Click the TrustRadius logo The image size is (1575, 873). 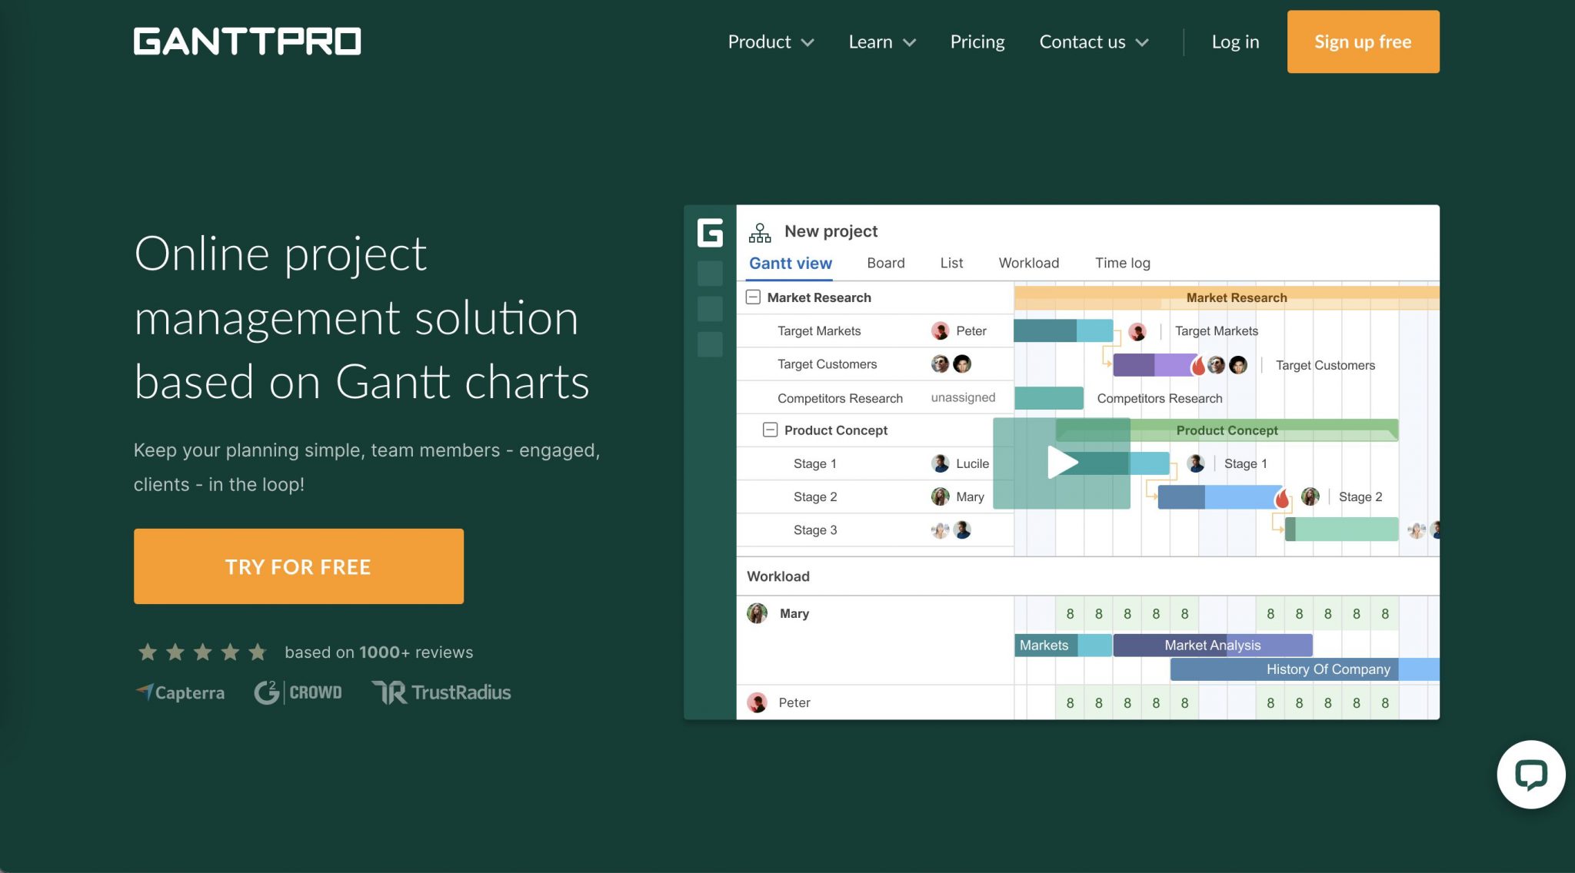[x=441, y=692]
